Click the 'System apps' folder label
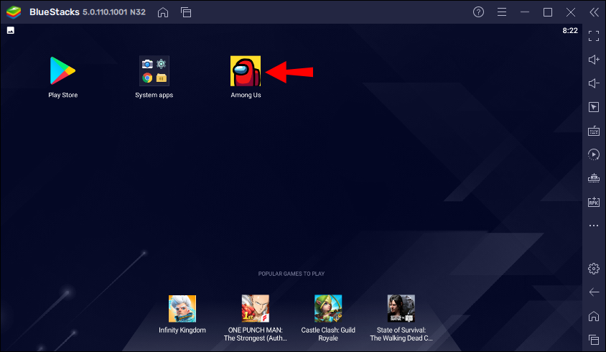Image resolution: width=606 pixels, height=352 pixels. click(x=154, y=95)
